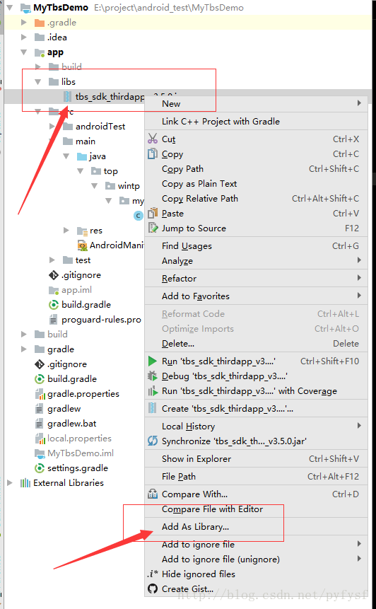This screenshot has width=376, height=609.
Task: Choose Copy Relative Path
Action: pyautogui.click(x=256, y=199)
